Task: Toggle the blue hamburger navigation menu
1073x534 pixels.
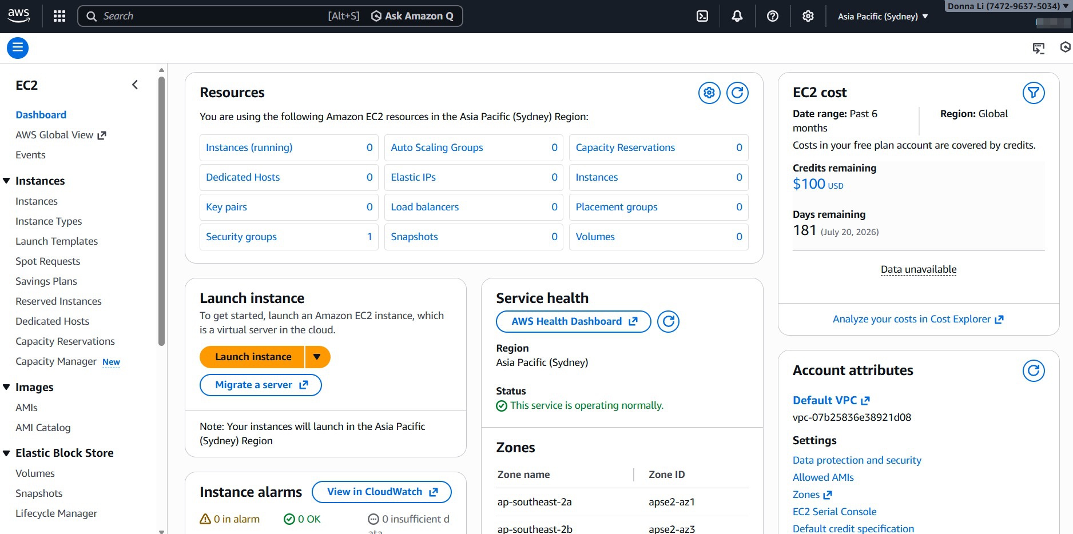Action: pyautogui.click(x=18, y=48)
